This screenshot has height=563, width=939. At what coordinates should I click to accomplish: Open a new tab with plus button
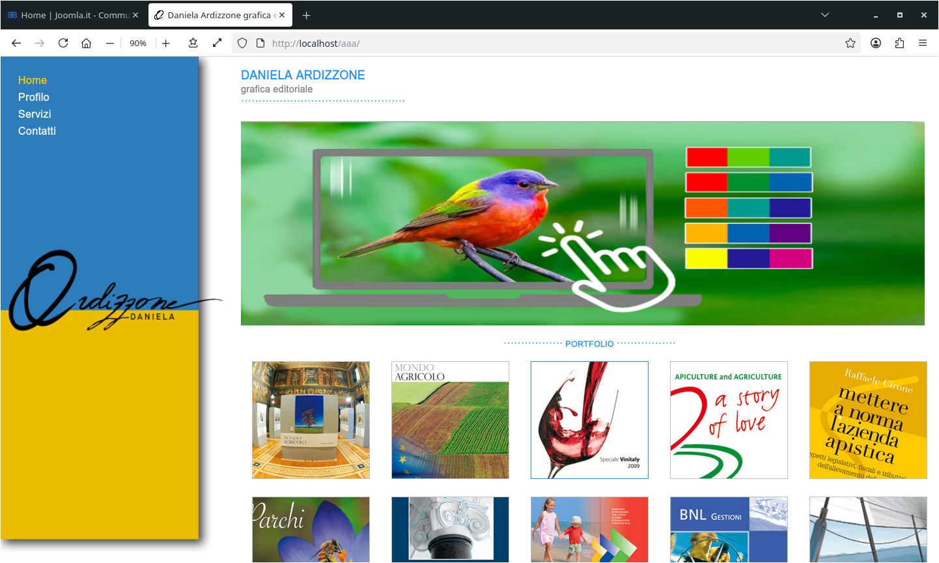(307, 15)
